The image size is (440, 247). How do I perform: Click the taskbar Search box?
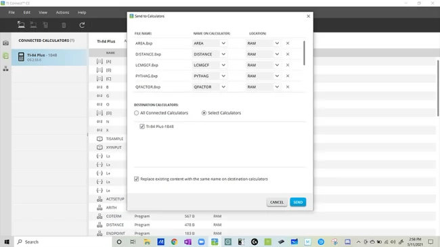click(x=64, y=242)
